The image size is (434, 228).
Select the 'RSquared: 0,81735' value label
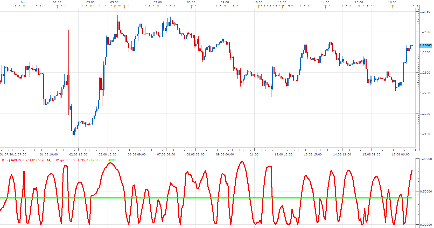point(71,160)
